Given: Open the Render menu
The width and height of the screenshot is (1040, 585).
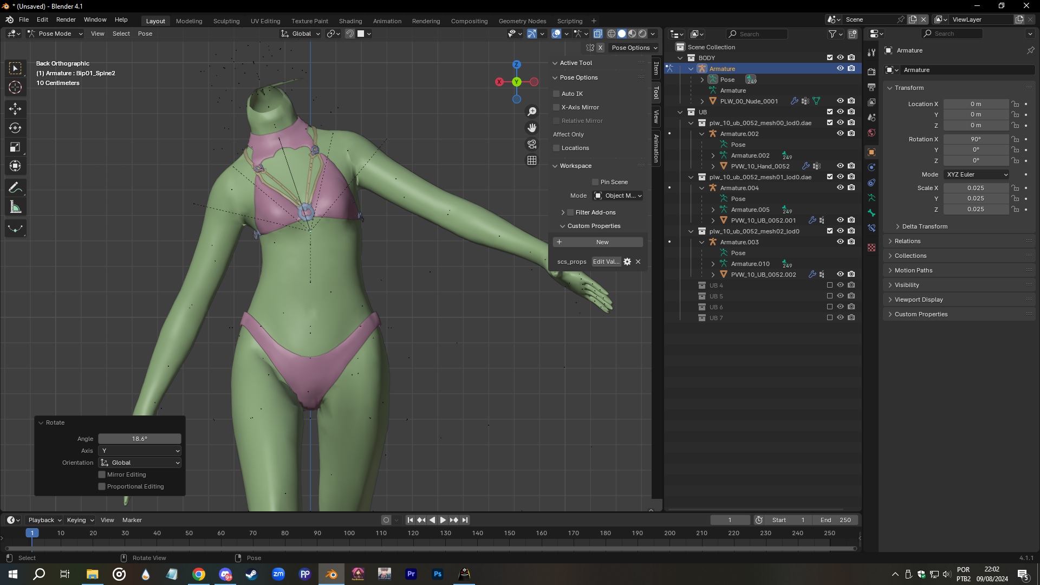Looking at the screenshot, I should (66, 19).
